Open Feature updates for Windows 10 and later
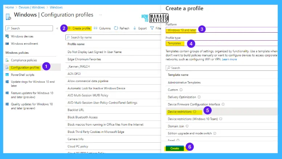 click(x=32, y=95)
